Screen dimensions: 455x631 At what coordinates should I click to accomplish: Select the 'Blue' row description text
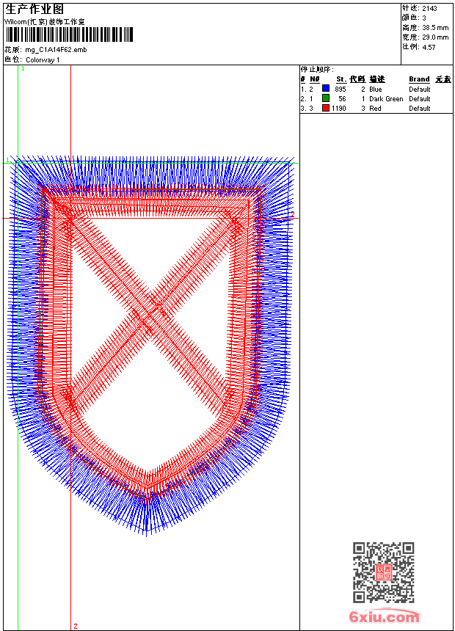(x=376, y=89)
